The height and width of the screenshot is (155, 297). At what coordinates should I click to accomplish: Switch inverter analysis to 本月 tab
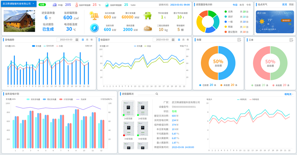pos(242,5)
